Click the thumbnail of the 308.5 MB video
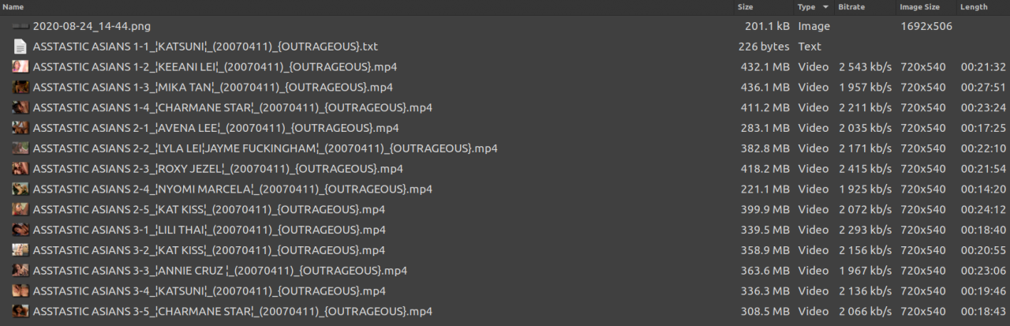1010x326 pixels. pyautogui.click(x=21, y=311)
